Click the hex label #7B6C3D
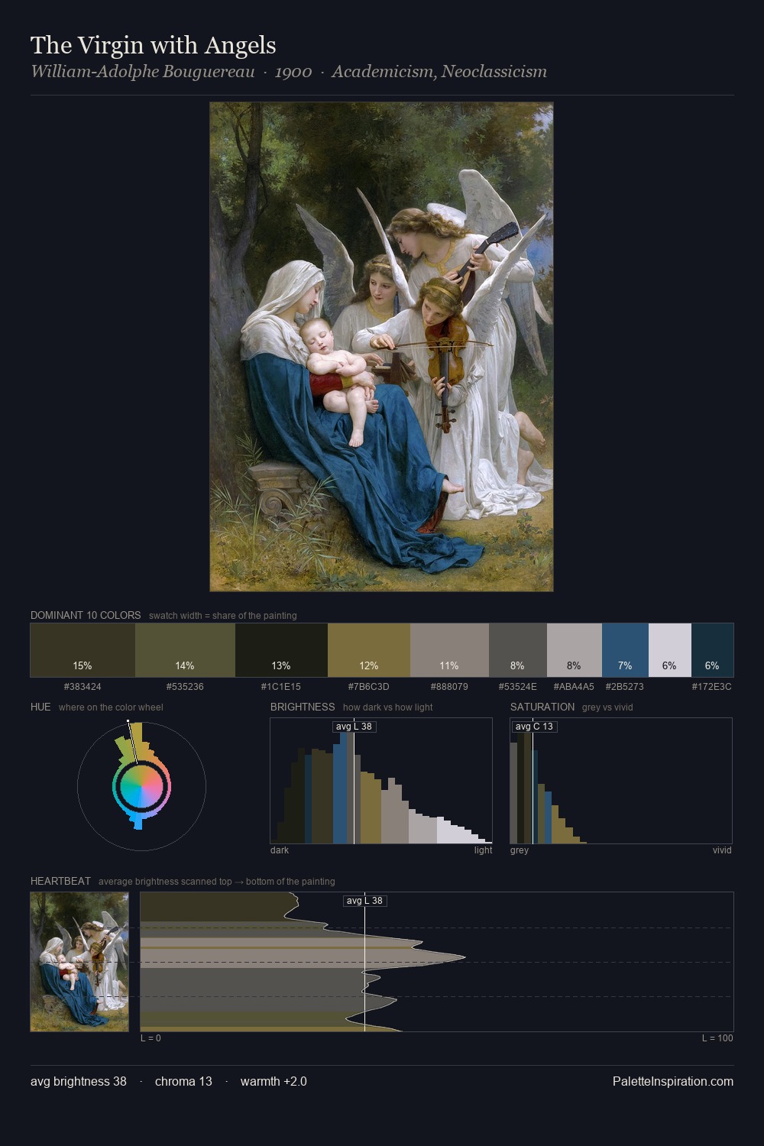This screenshot has height=1146, width=764. pos(369,686)
